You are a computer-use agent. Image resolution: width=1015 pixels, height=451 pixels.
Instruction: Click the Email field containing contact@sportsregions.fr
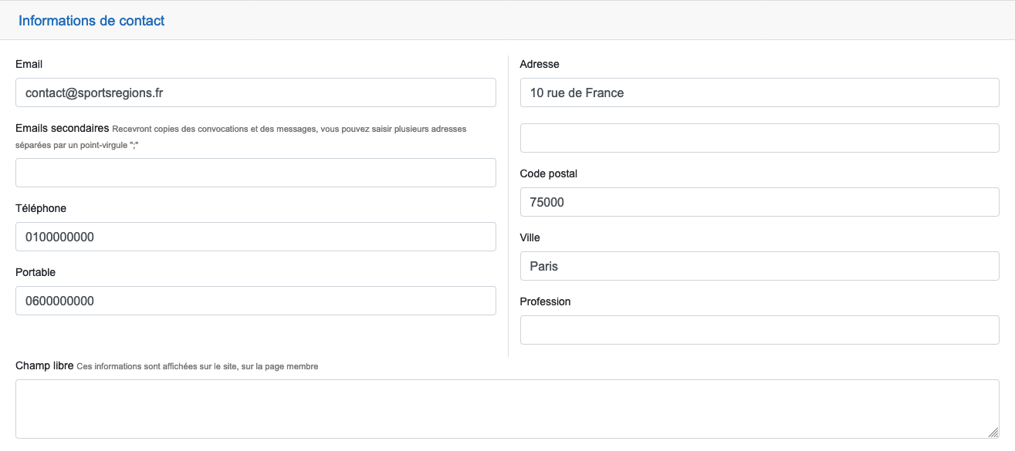pyautogui.click(x=255, y=93)
